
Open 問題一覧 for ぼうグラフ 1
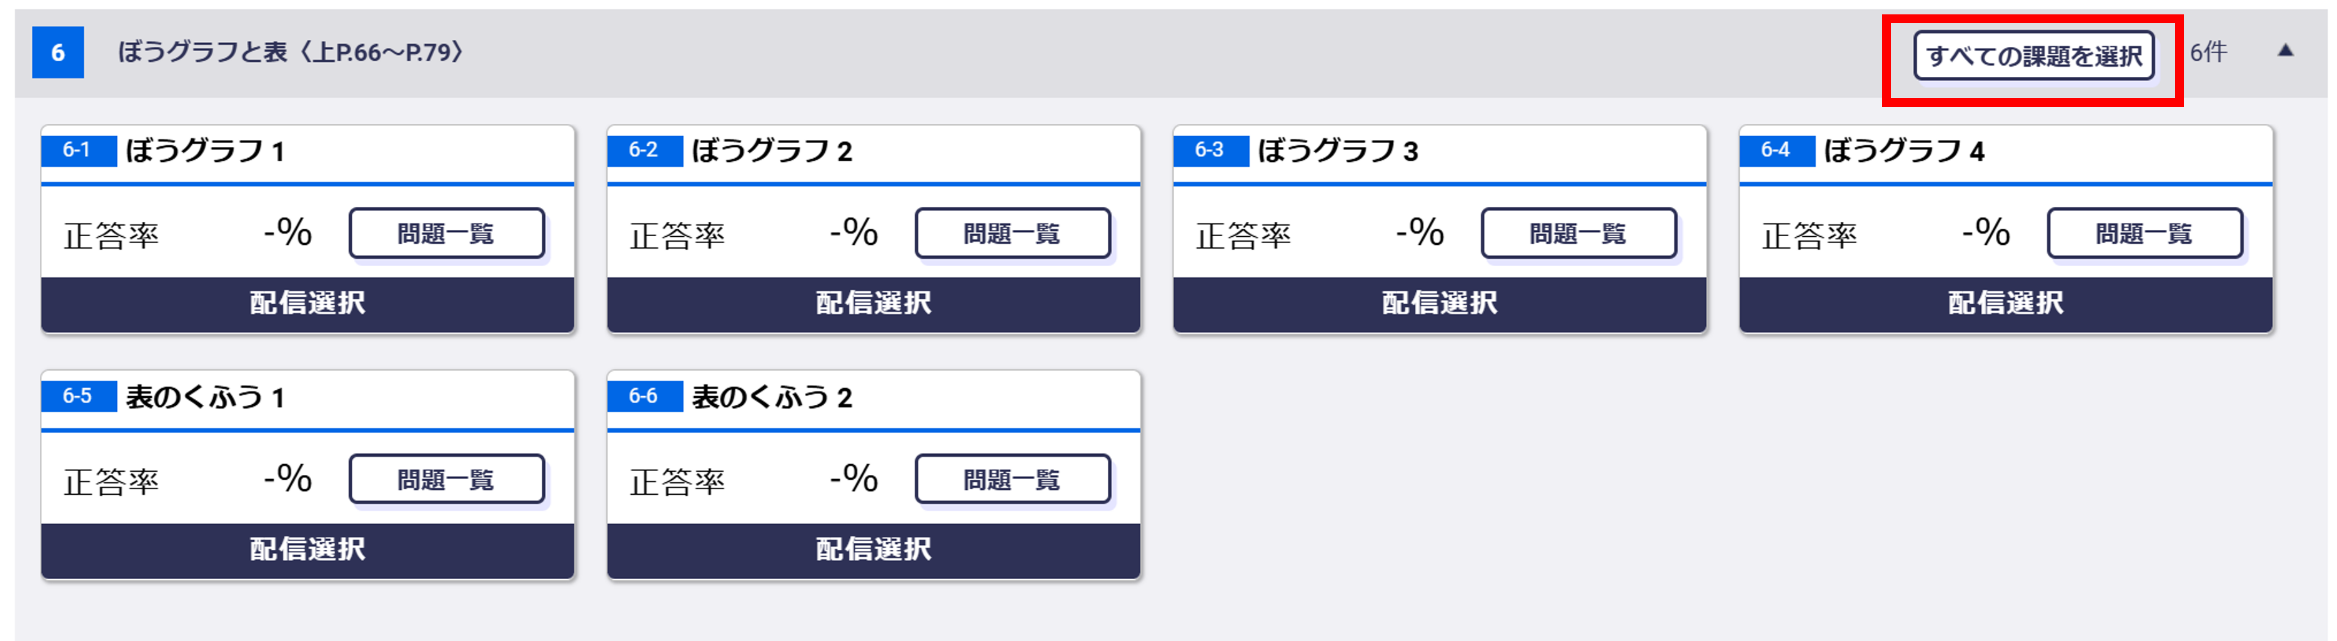point(446,234)
